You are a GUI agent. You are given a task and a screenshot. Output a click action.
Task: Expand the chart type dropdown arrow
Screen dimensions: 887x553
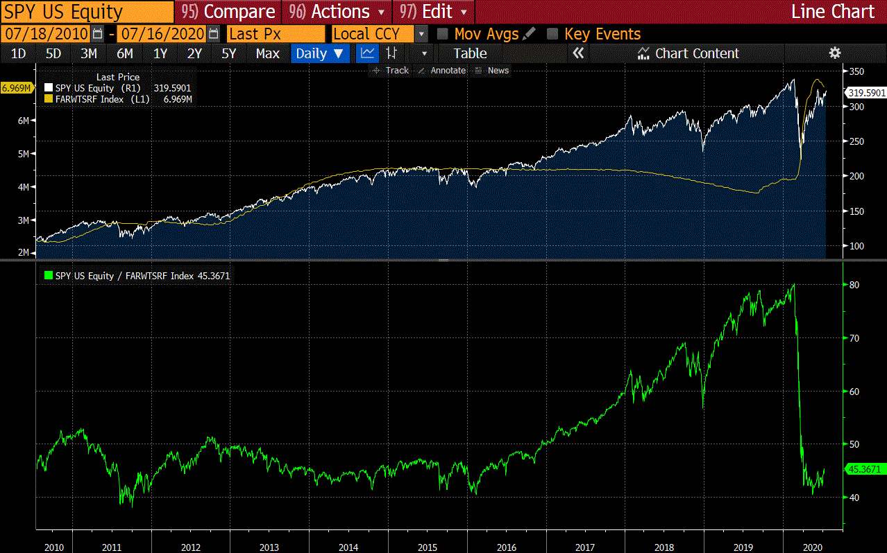point(425,53)
